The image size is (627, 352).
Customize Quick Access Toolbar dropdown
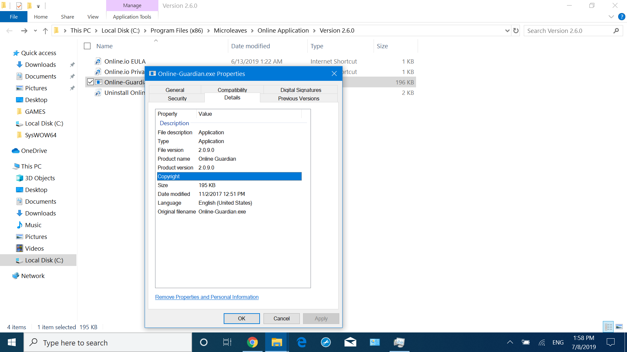click(x=38, y=6)
